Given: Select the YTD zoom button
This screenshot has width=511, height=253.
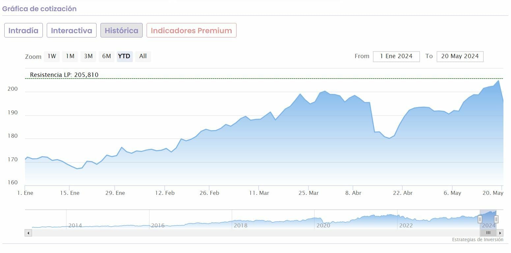Looking at the screenshot, I should point(124,56).
